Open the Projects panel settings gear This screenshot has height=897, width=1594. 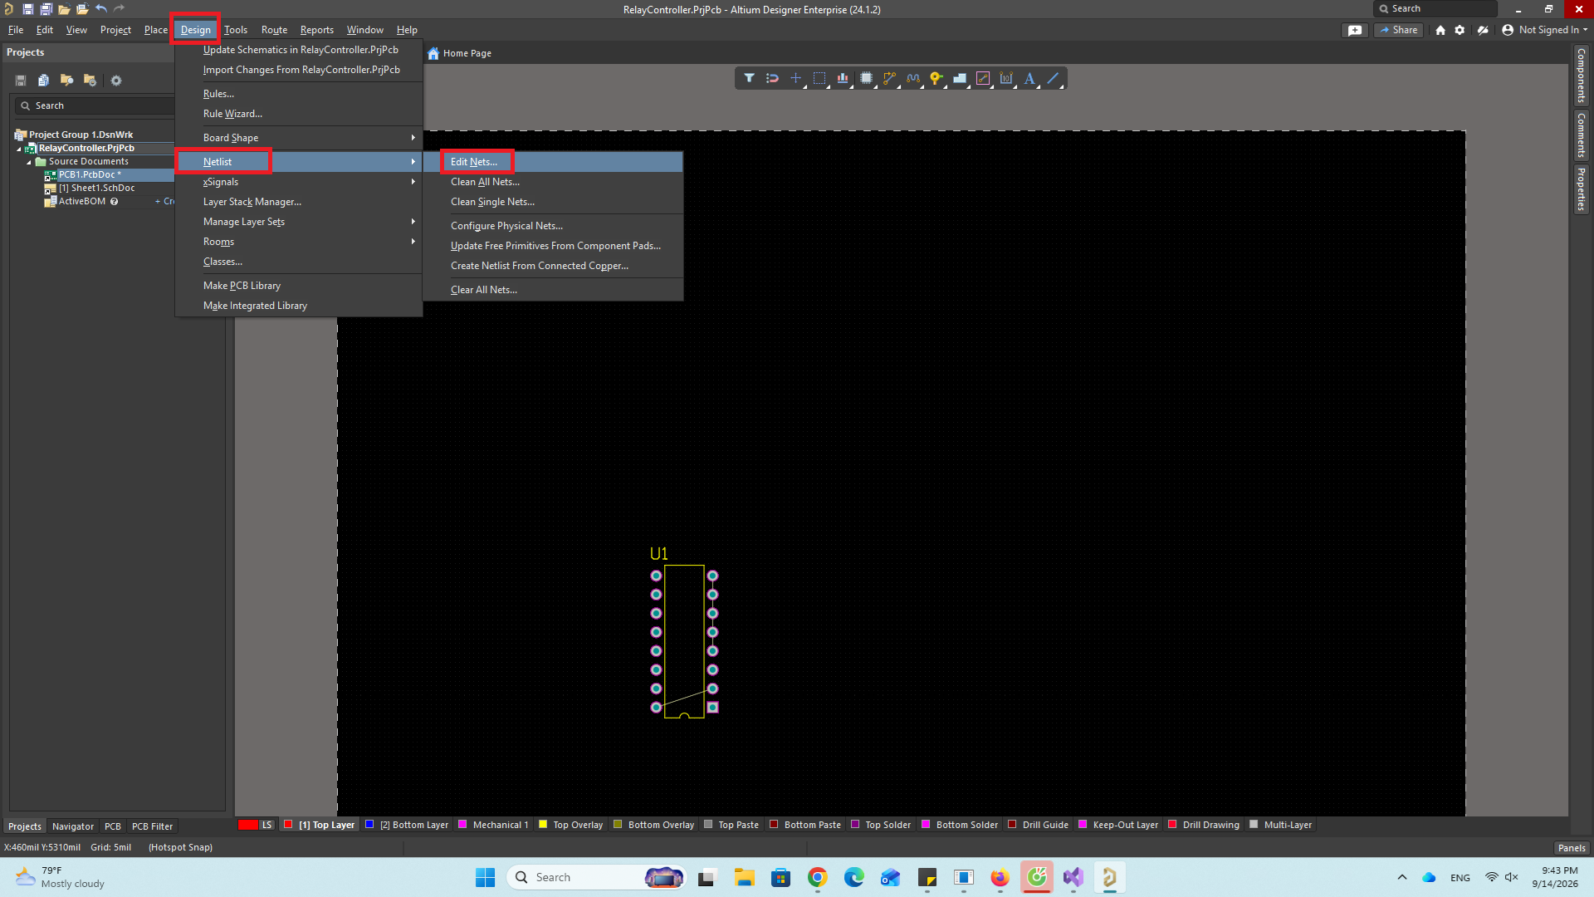click(x=116, y=81)
